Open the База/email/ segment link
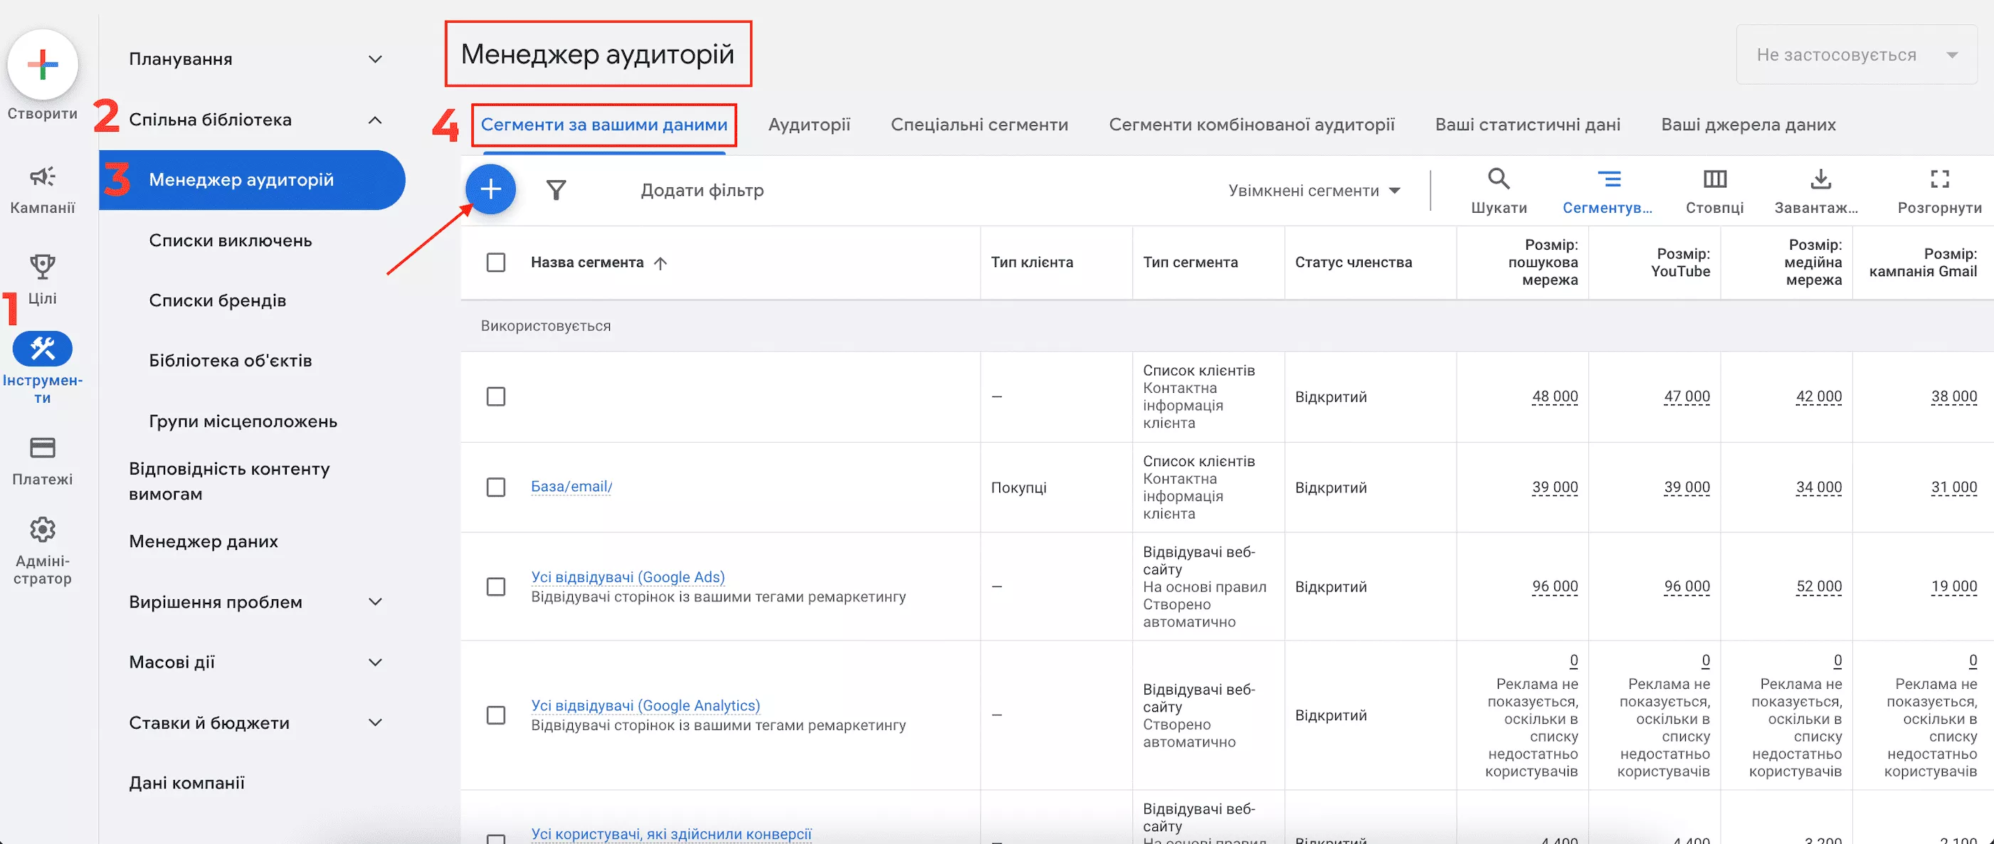 point(571,486)
